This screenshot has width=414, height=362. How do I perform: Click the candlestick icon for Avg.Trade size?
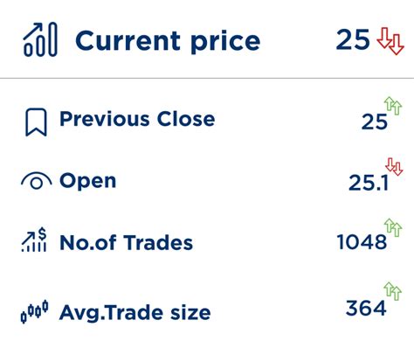pyautogui.click(x=34, y=311)
